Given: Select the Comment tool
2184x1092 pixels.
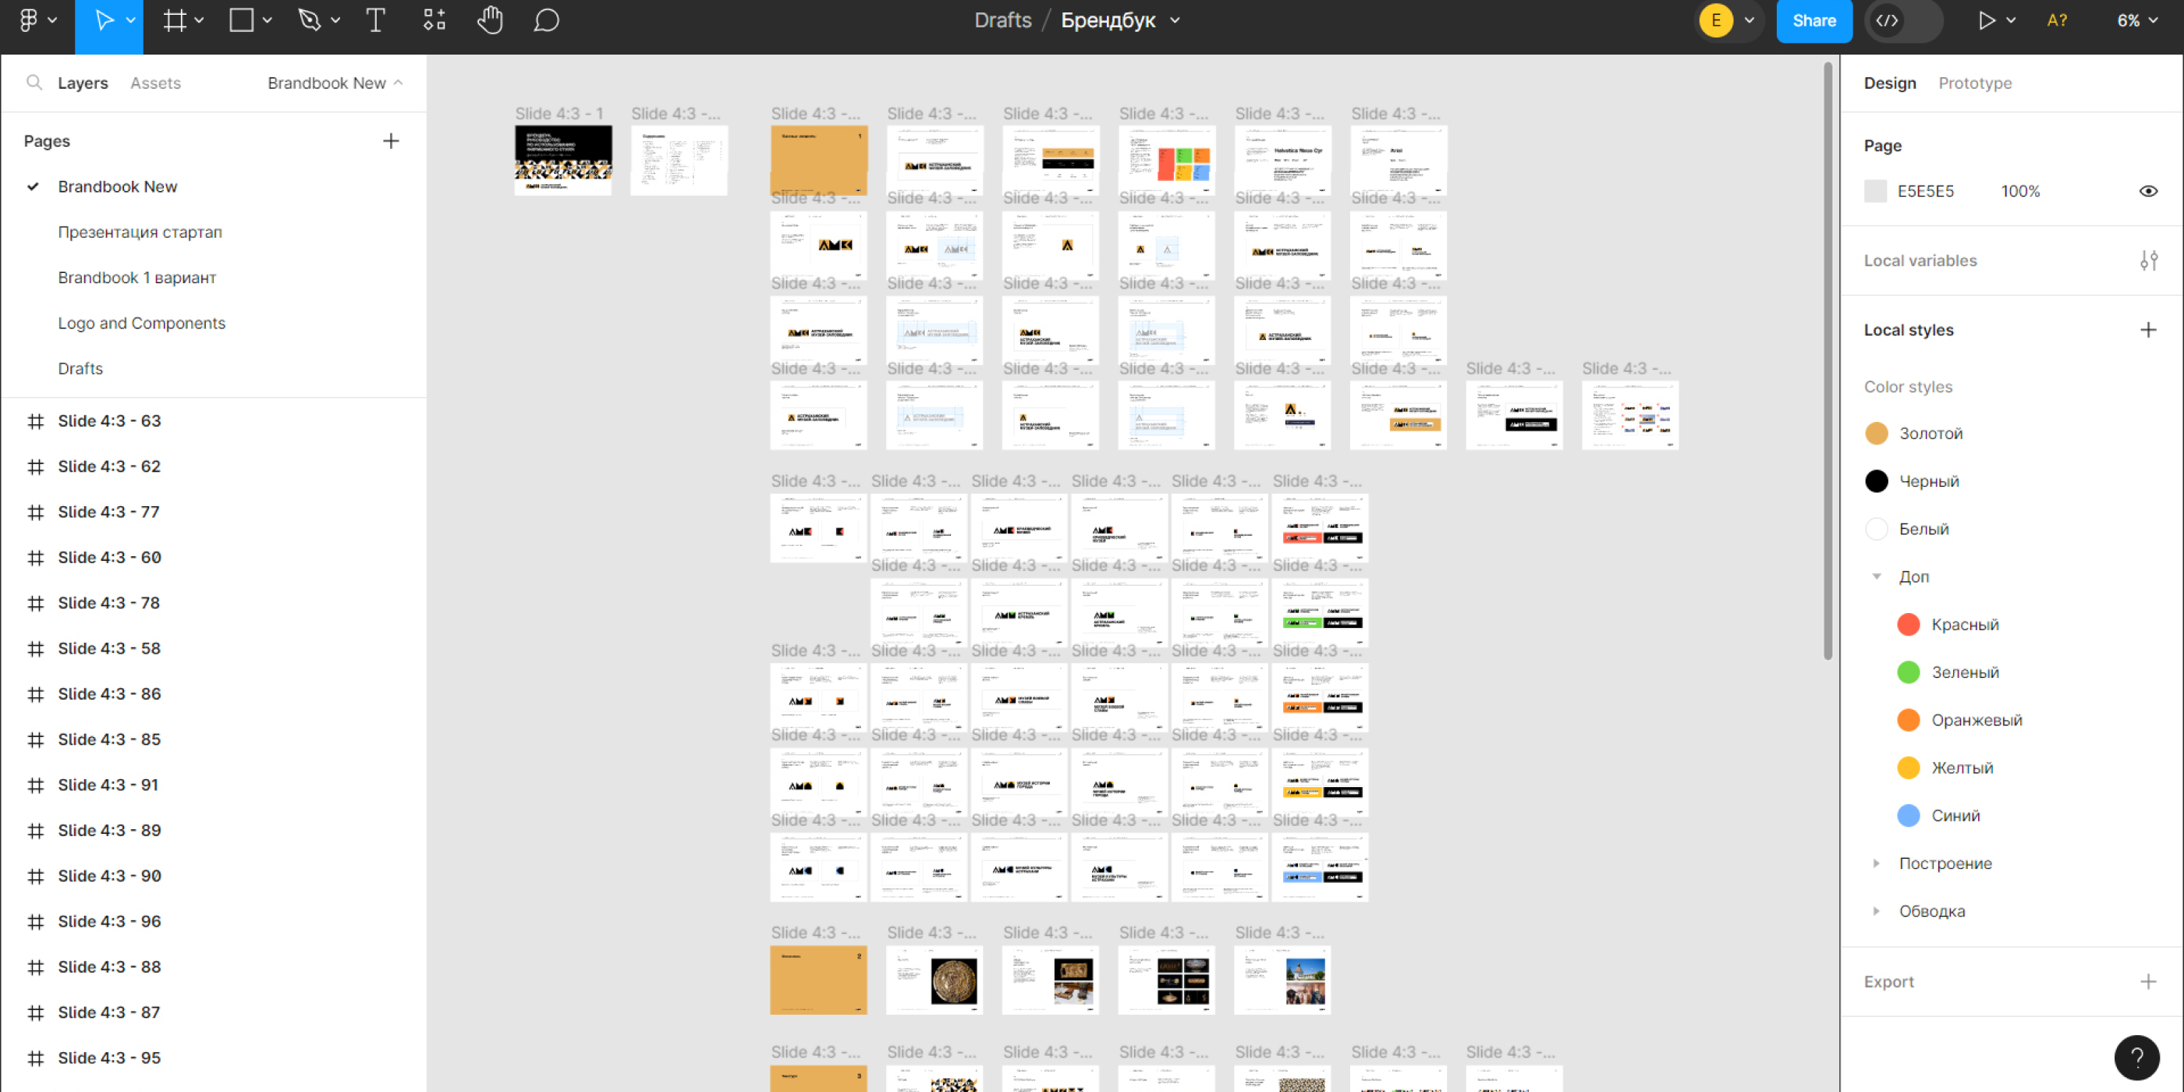Looking at the screenshot, I should (x=546, y=20).
